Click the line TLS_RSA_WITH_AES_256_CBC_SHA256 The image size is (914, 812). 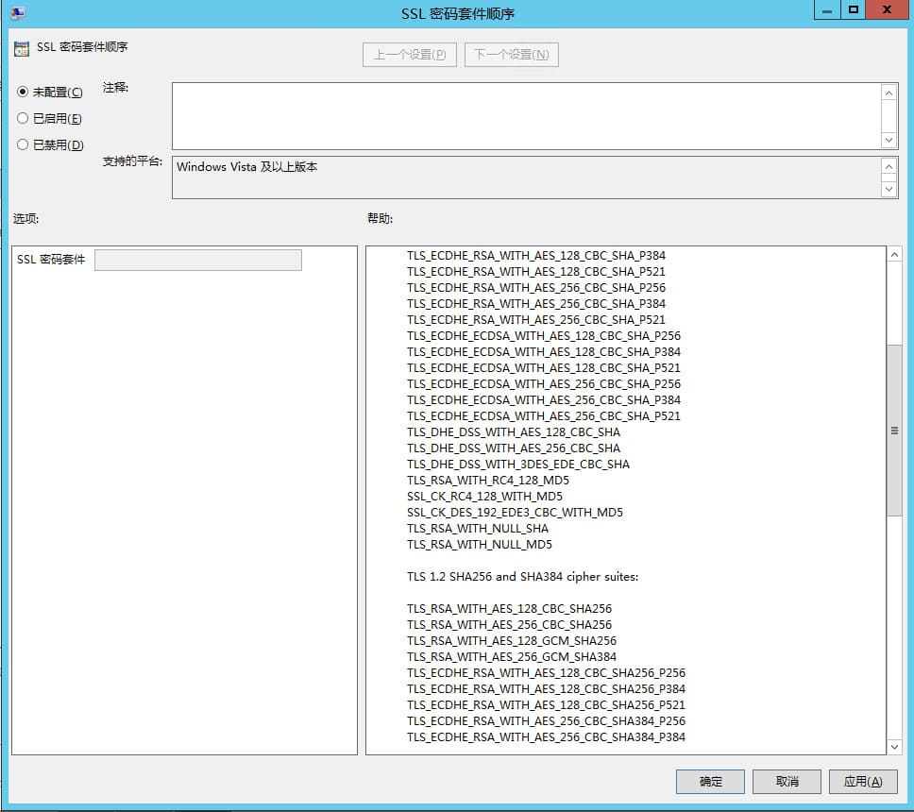coord(510,624)
